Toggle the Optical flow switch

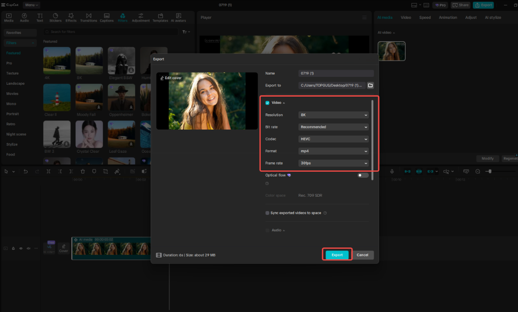pyautogui.click(x=362, y=174)
